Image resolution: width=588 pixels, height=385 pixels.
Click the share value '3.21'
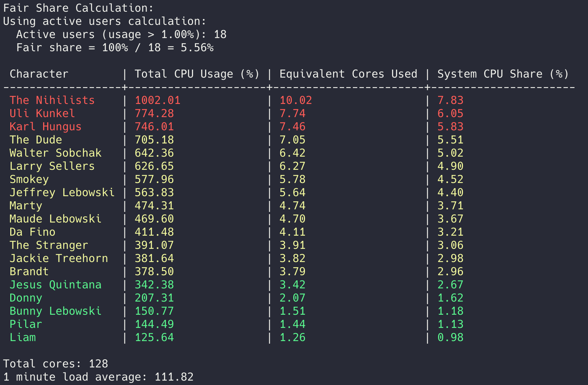click(x=451, y=232)
